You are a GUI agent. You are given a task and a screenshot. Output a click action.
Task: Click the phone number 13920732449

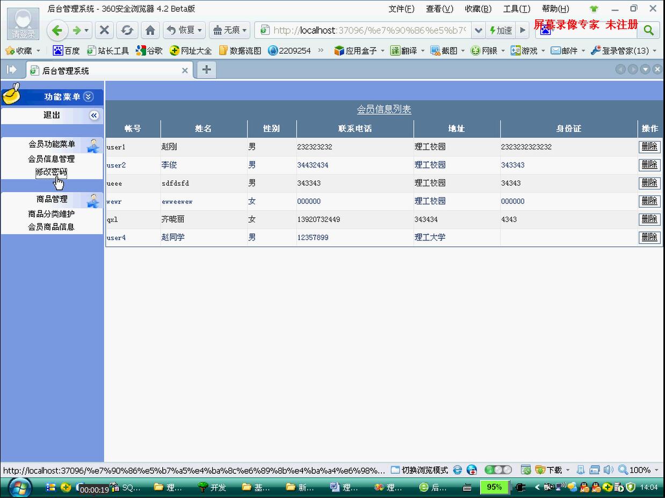click(x=319, y=219)
